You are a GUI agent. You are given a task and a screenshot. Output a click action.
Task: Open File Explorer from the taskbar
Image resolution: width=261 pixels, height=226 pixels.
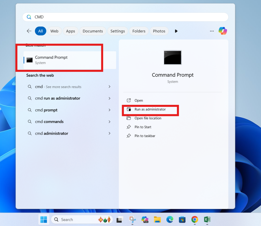pos(157,219)
